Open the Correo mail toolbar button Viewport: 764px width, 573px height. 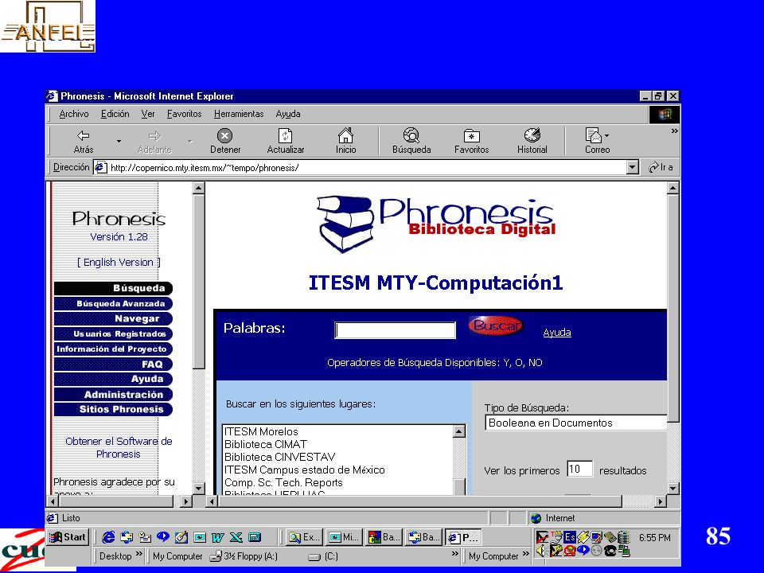(597, 142)
